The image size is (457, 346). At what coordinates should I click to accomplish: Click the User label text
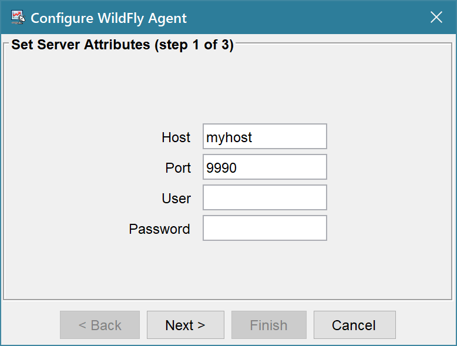pos(176,199)
